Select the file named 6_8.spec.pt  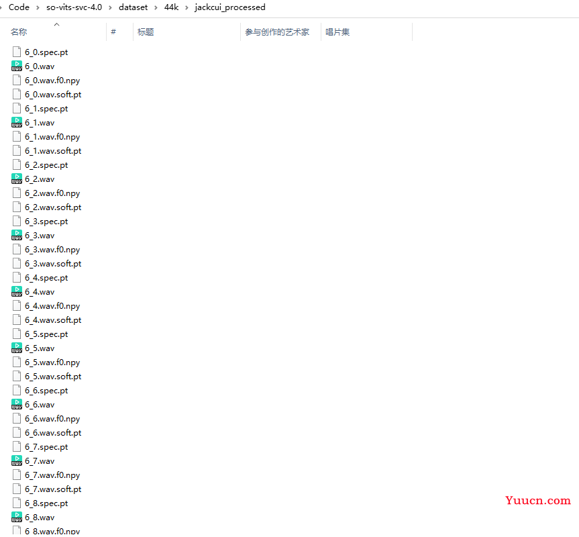click(x=46, y=503)
